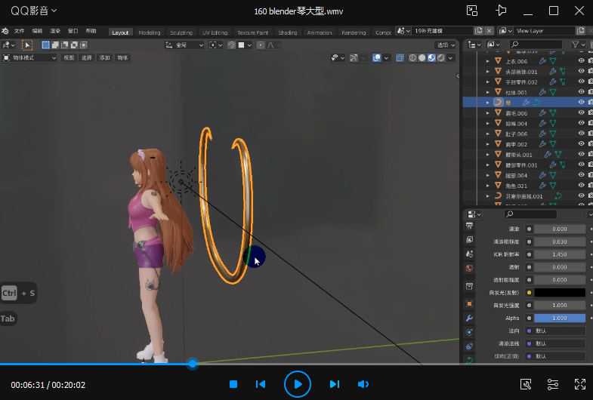Open the modifier wrench properties tab

469,318
